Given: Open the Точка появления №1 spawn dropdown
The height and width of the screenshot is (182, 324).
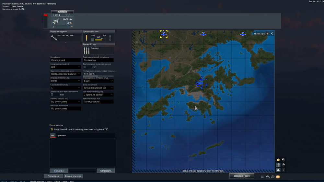Looking at the screenshot, I should pyautogui.click(x=98, y=88).
